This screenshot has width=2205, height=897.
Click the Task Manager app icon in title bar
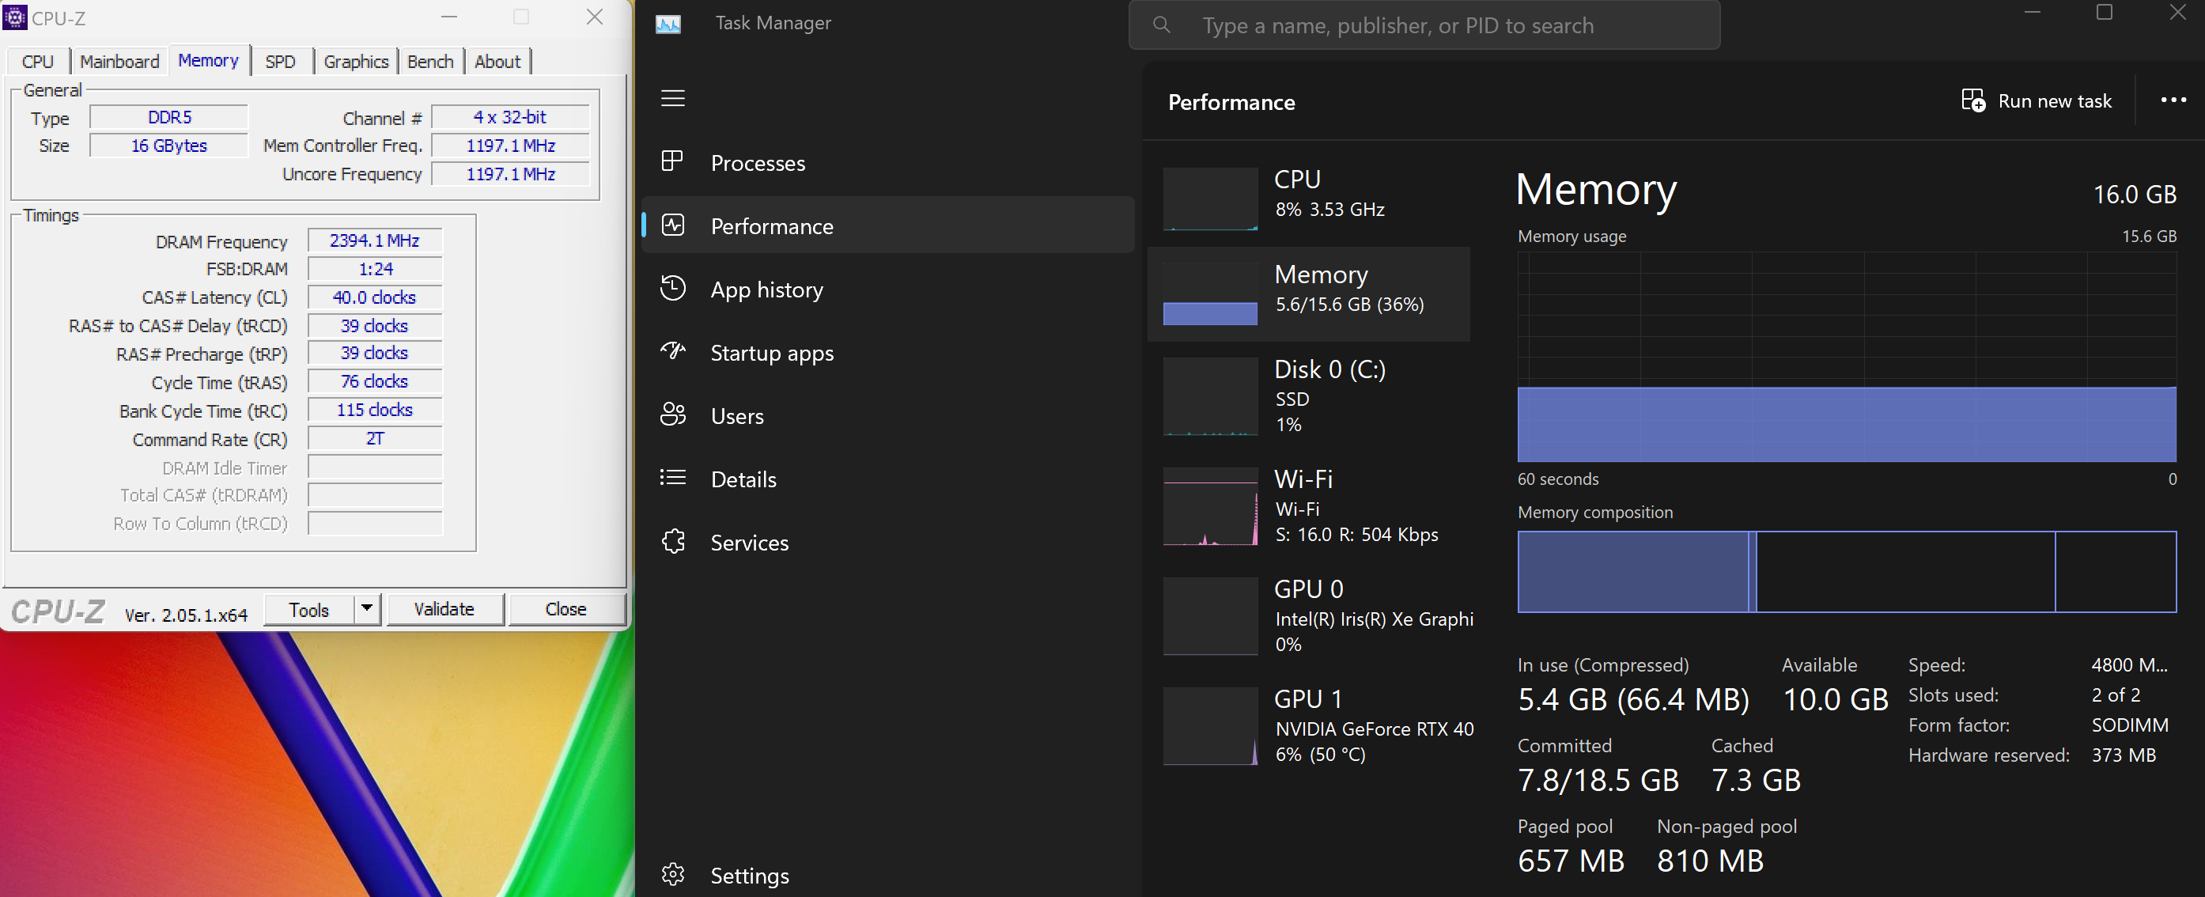668,24
